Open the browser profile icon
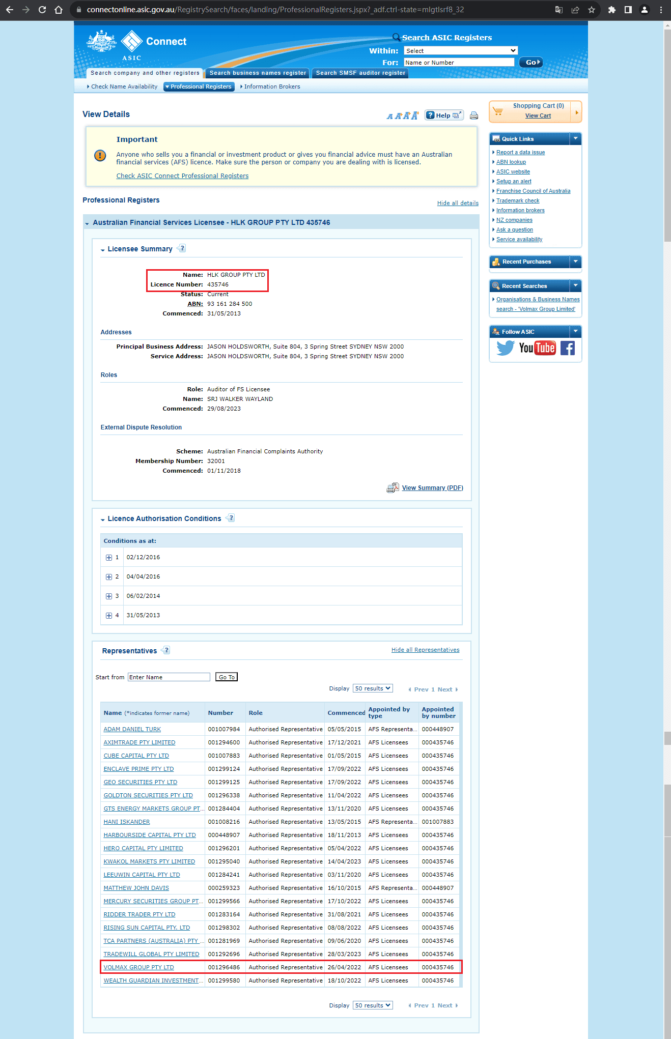Viewport: 671px width, 1039px height. (645, 10)
